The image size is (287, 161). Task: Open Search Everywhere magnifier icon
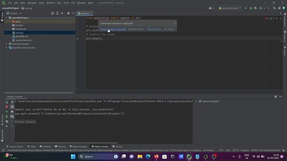point(274,8)
